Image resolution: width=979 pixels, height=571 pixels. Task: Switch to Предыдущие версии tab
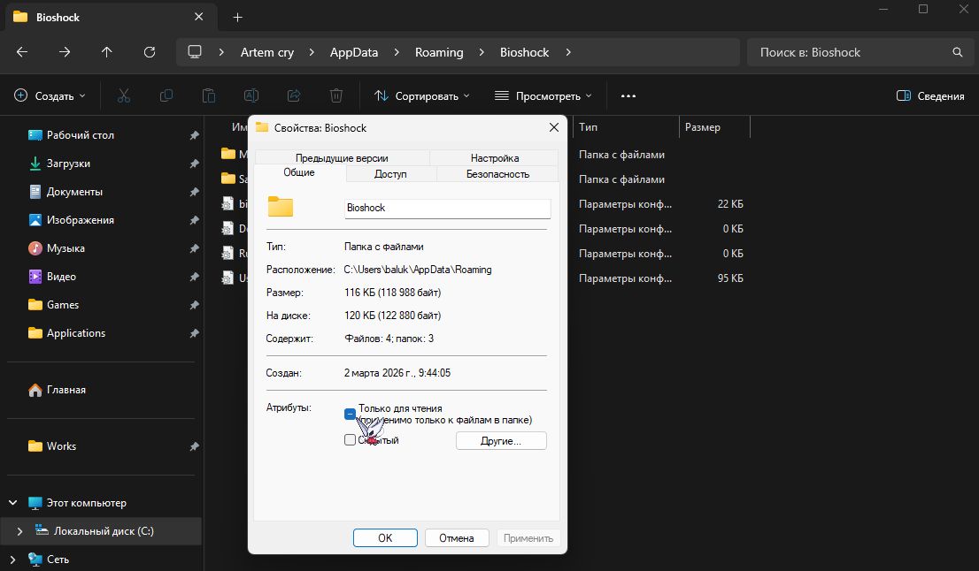[342, 158]
